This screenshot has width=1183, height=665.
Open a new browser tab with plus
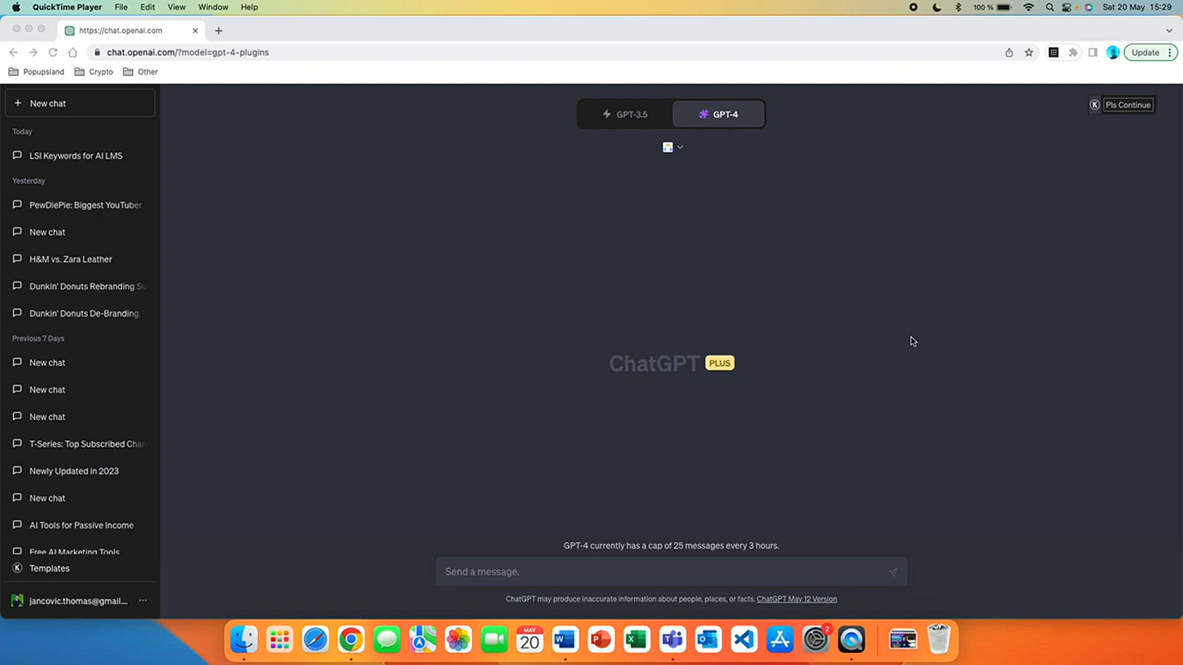[219, 30]
